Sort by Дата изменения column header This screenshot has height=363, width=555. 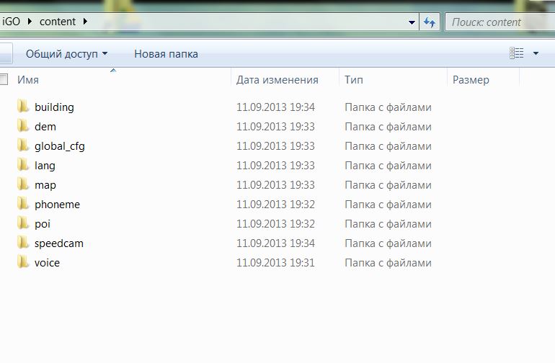pos(277,80)
